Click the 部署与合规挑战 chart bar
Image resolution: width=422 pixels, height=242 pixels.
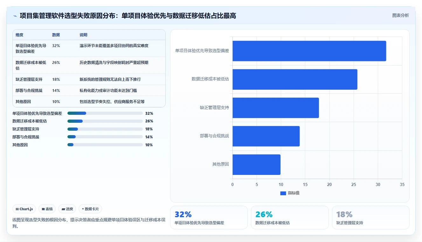[x=266, y=136]
